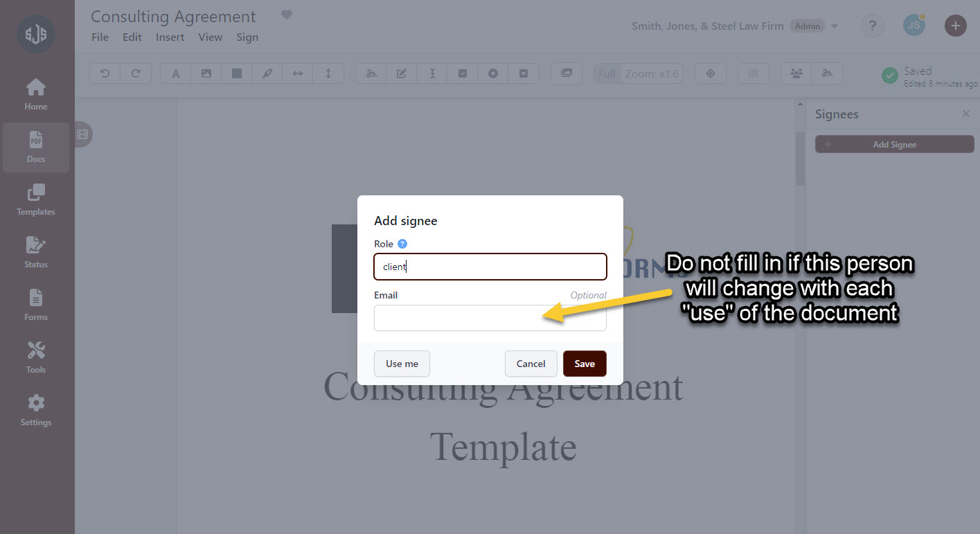
Task: Select the vertical arrows tool
Action: pyautogui.click(x=328, y=73)
